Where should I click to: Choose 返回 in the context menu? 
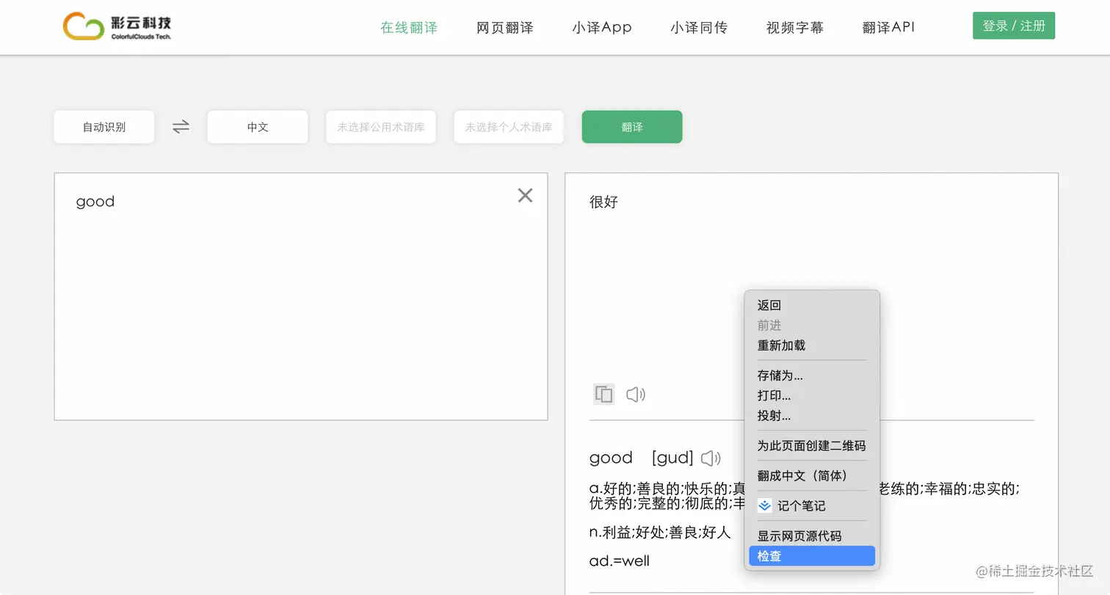tap(812, 305)
